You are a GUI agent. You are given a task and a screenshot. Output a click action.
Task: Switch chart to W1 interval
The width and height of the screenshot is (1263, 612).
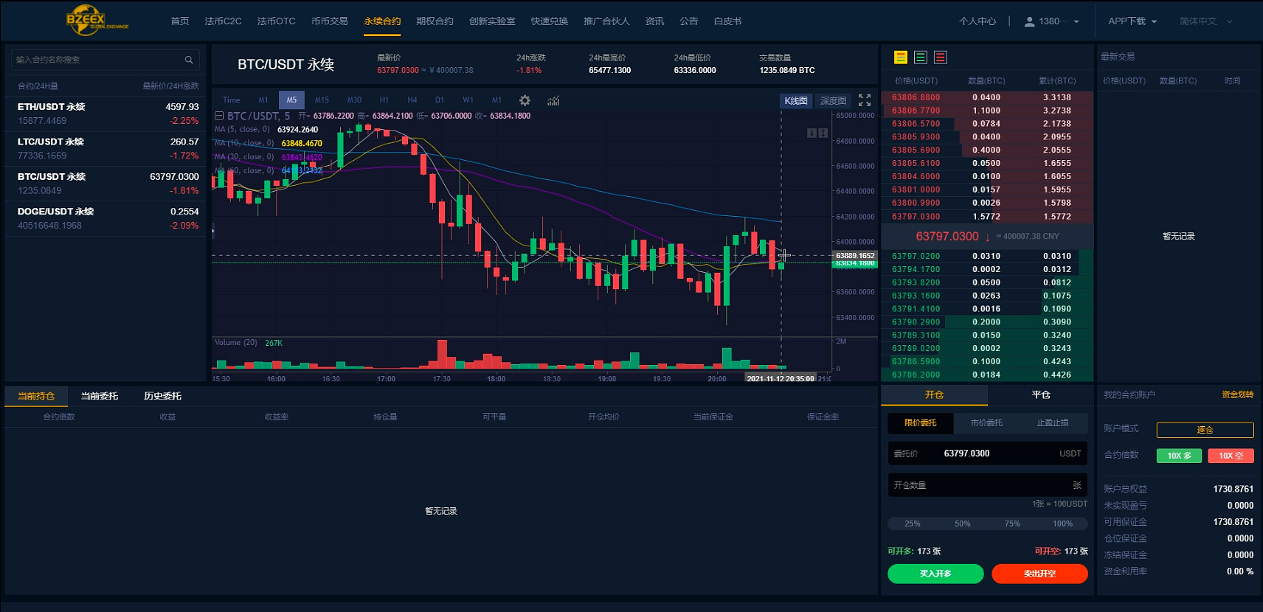[468, 100]
